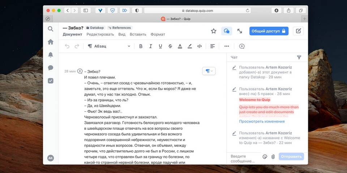Click the fast-forward extension icon
347x173 pixels.
tap(125, 10)
